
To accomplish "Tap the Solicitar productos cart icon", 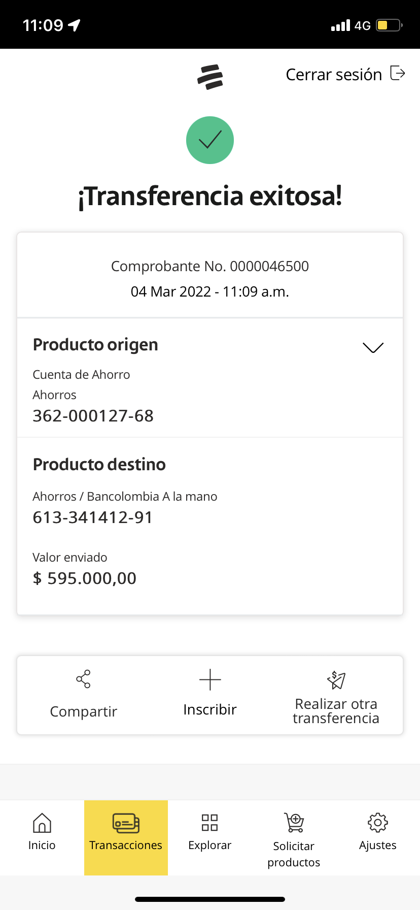I will point(294,823).
